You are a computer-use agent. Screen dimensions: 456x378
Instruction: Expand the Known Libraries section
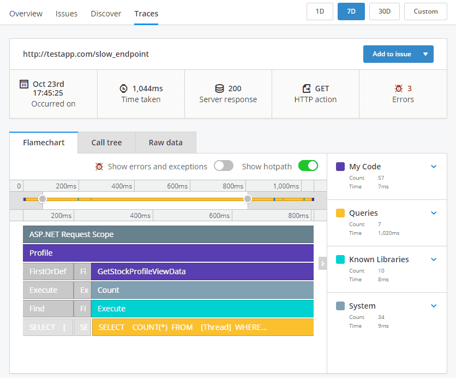pos(434,259)
